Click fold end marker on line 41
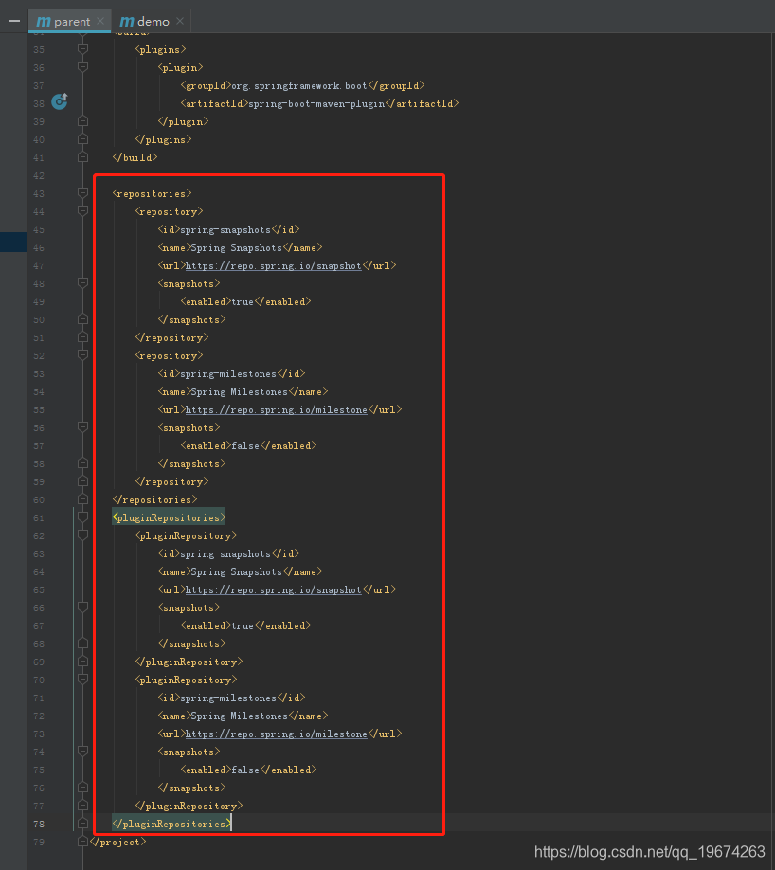Viewport: 775px width, 870px height. click(82, 157)
